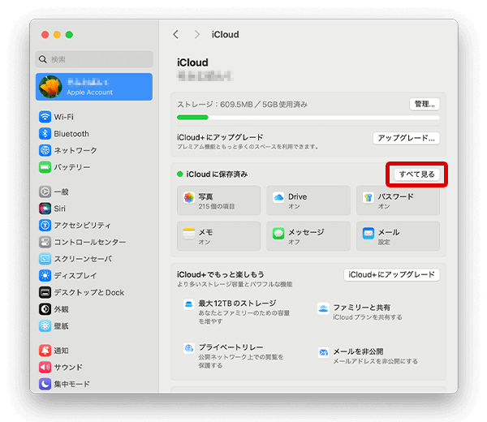Open 外観 appearance icon in sidebar
The height and width of the screenshot is (422, 487).
click(x=45, y=309)
